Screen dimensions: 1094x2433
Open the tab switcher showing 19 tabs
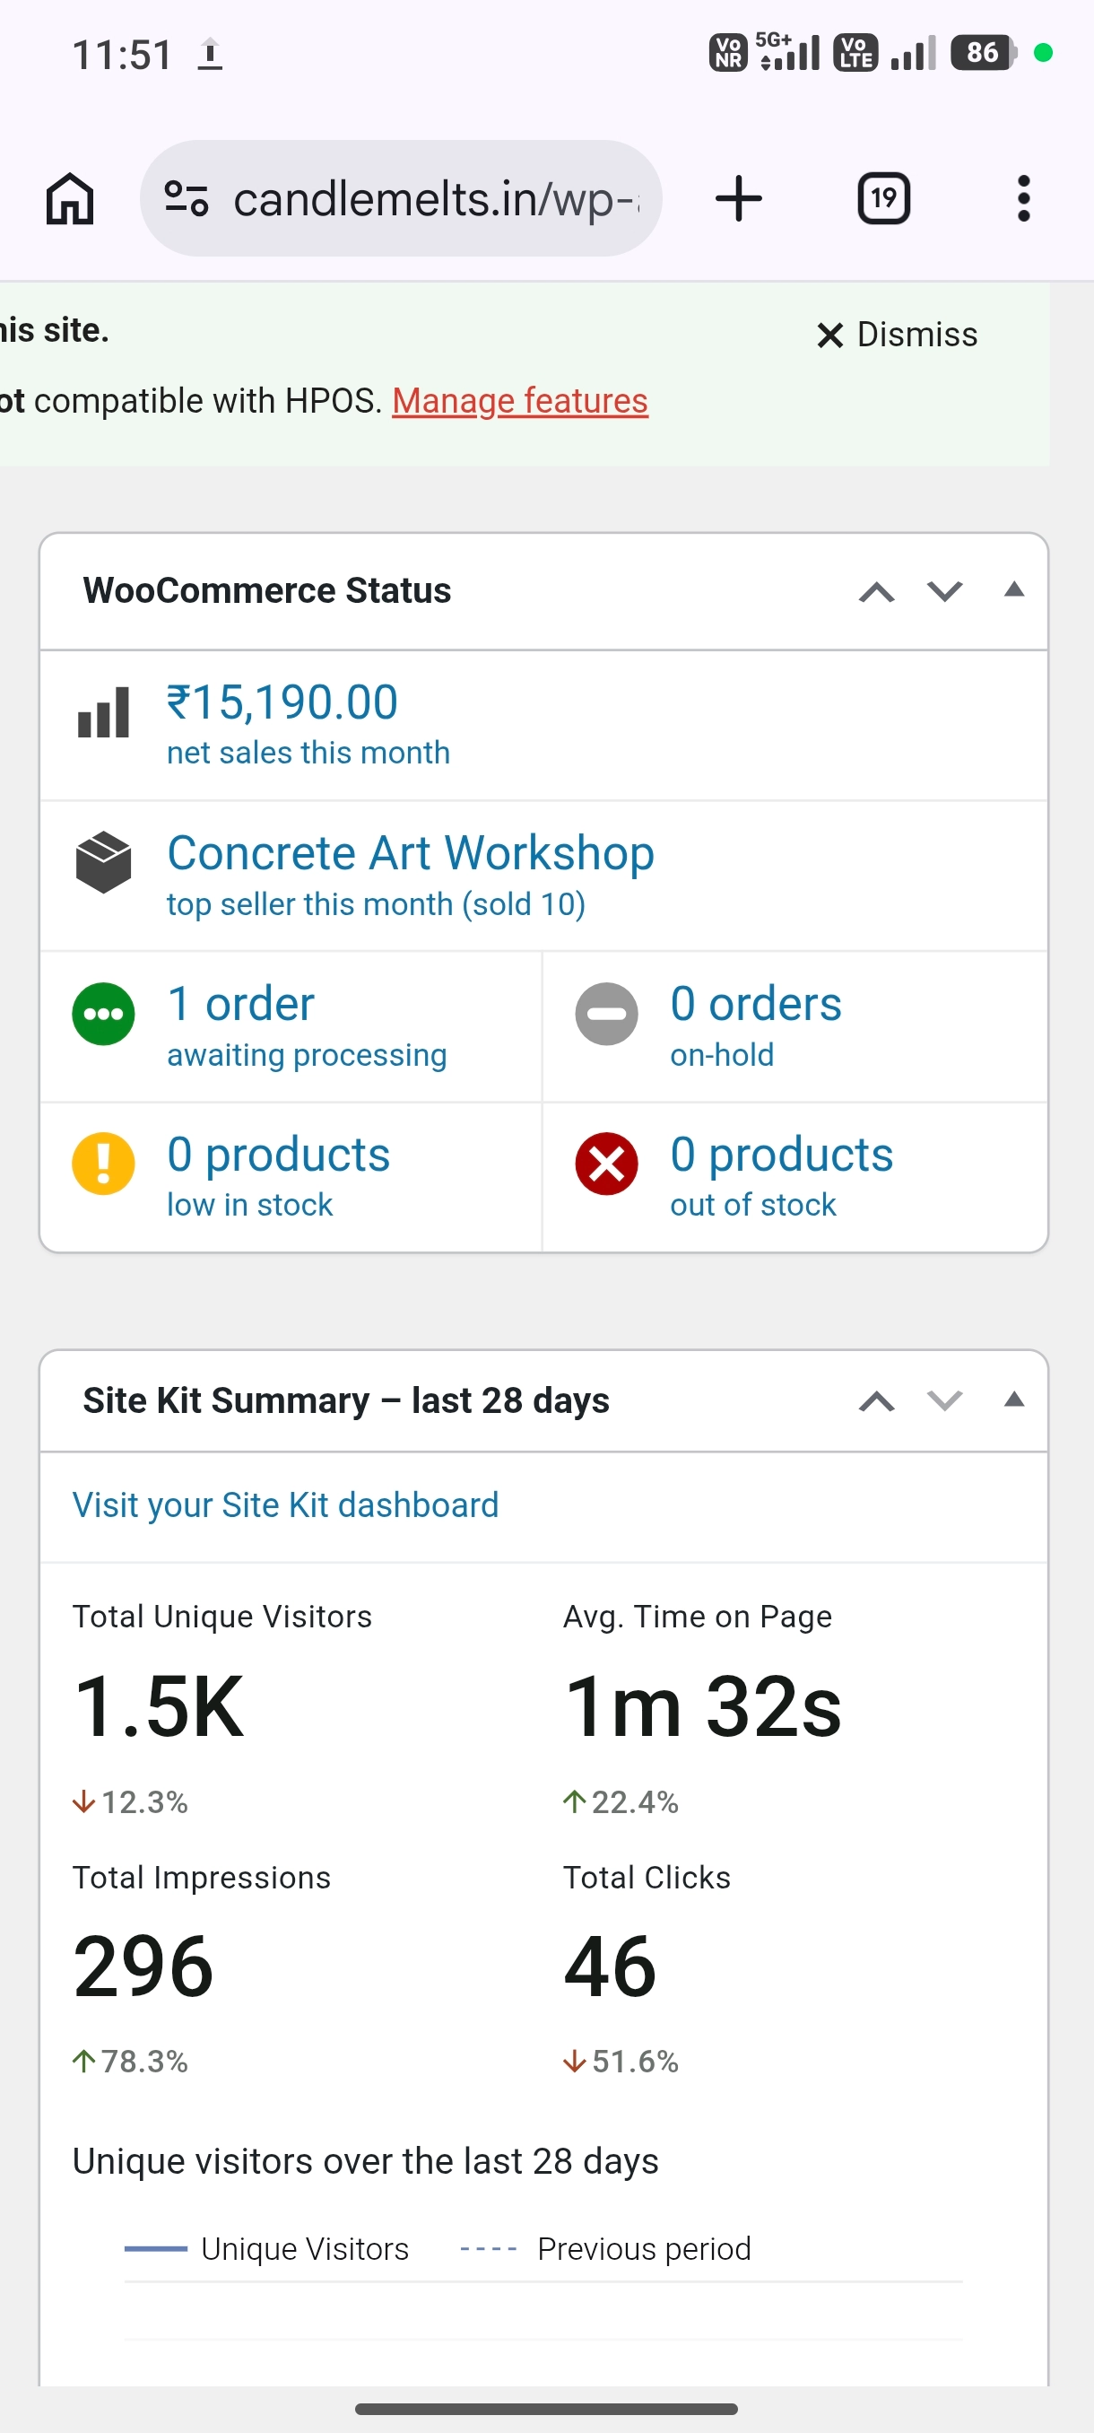point(882,198)
